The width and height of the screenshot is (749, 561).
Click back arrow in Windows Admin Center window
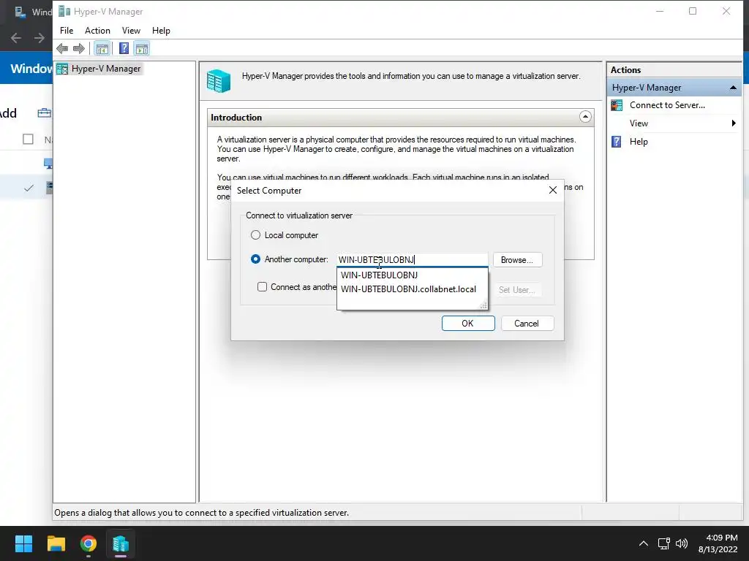(x=16, y=38)
